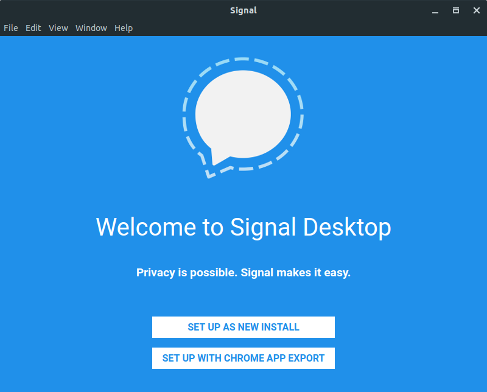Click the Welcome to Signal Desktop heading
This screenshot has width=487, height=392.
[243, 227]
